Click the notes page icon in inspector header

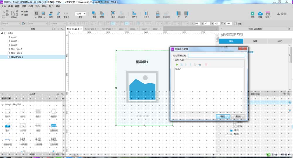click(289, 29)
